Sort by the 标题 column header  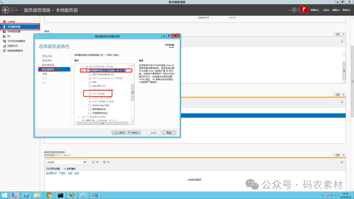click(70, 173)
